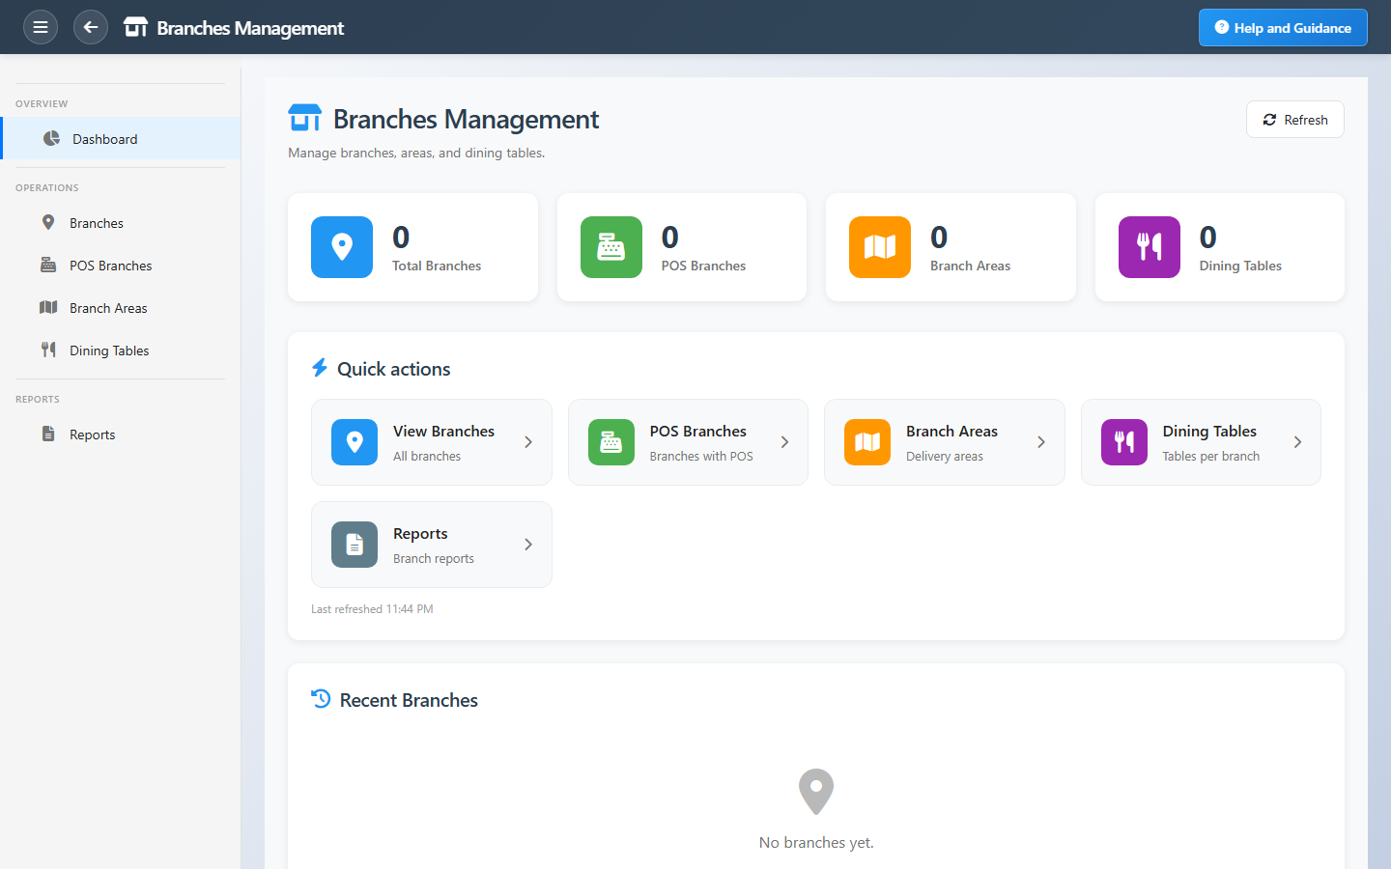Click the chevron on Reports card
Viewport: 1391px width, 869px height.
528,545
